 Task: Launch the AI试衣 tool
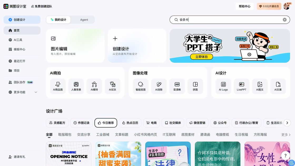coord(112,86)
